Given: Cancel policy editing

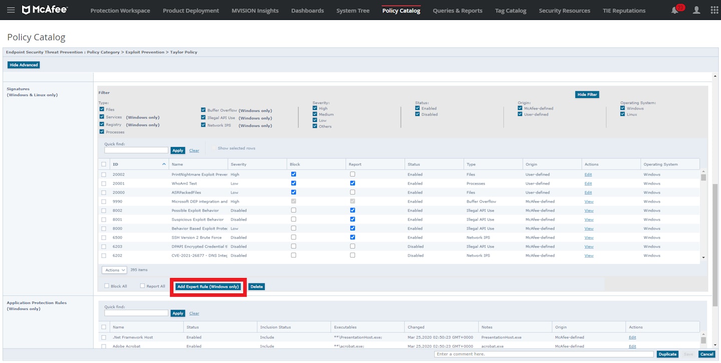Looking at the screenshot, I should point(706,354).
